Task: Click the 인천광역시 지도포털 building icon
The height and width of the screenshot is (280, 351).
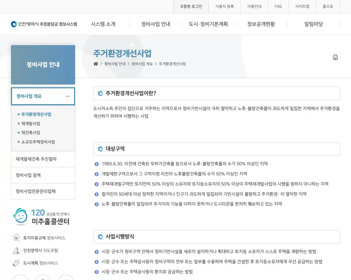Action: [x=16, y=250]
